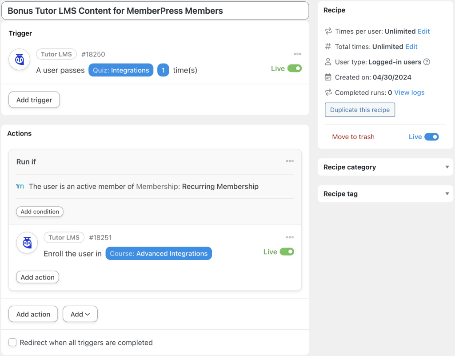455x356 pixels.
Task: Open the enroll action's ellipsis menu
Action: (x=290, y=237)
